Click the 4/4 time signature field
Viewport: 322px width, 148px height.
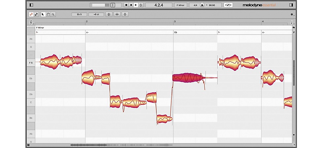195,5
